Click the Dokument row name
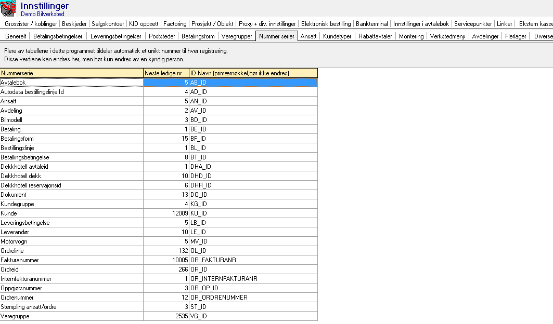 [72, 194]
